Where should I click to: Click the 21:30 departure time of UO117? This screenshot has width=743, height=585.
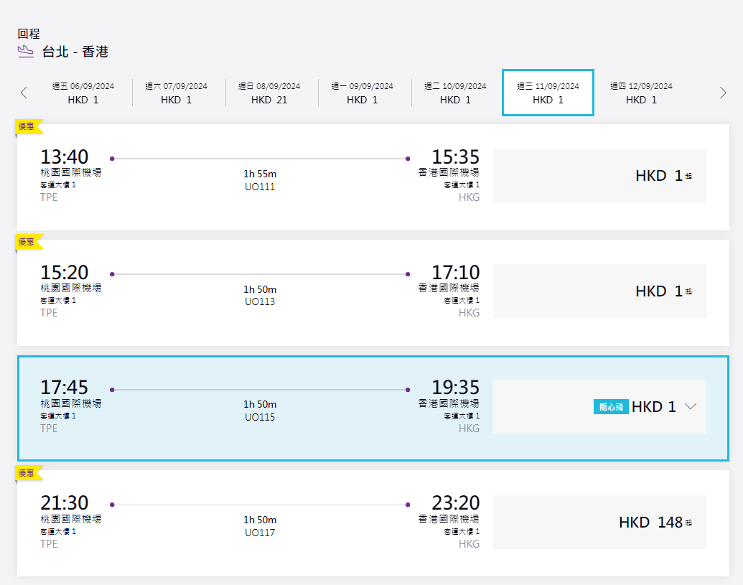click(x=65, y=503)
